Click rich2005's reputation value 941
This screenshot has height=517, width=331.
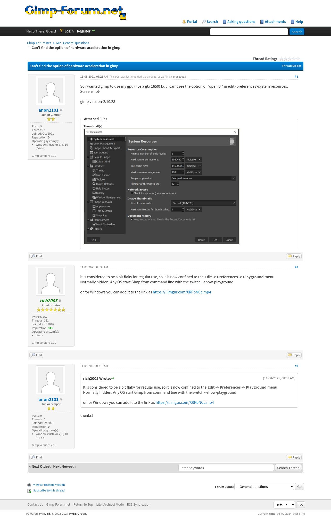pyautogui.click(x=50, y=328)
